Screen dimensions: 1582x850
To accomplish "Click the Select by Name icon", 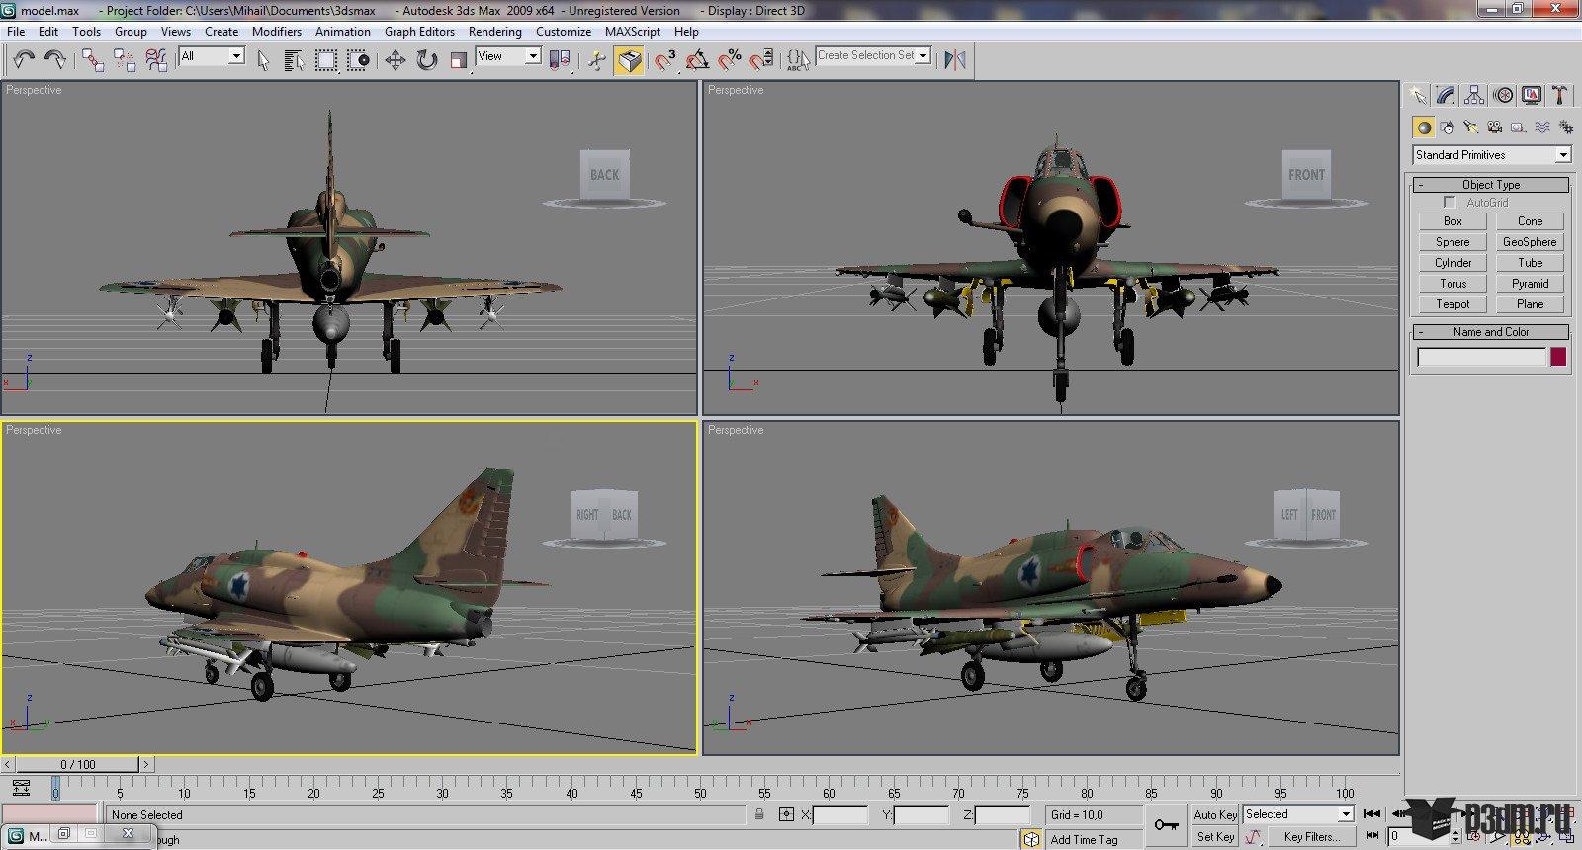I will pos(294,60).
